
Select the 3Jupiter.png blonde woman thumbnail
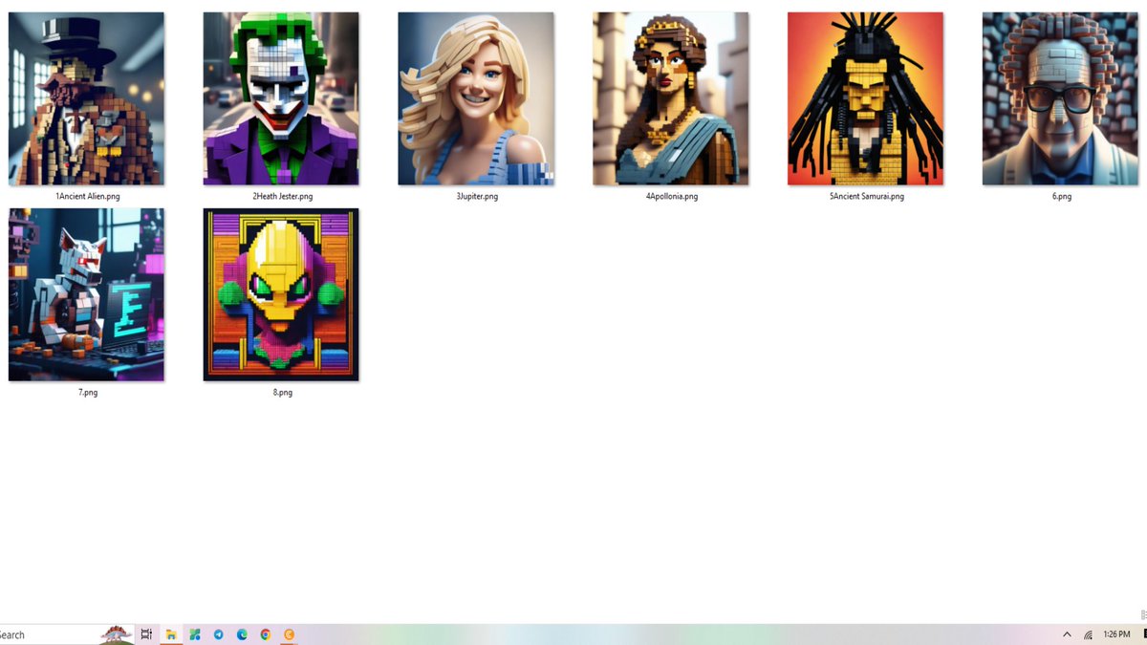[x=476, y=98]
